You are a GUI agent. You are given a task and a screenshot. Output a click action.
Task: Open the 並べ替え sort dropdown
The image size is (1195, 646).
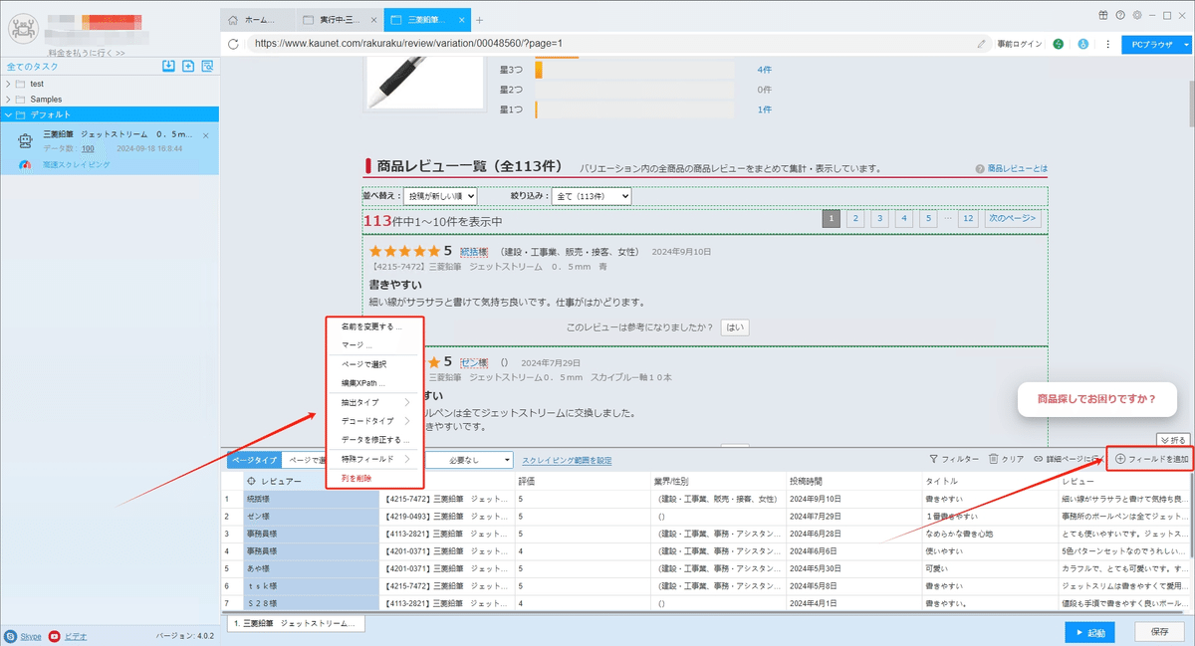(x=441, y=197)
